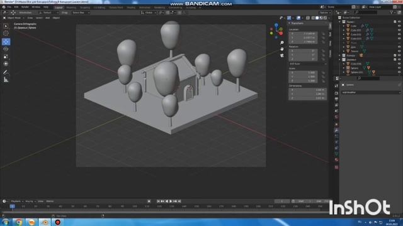Select Sphere.001 in the outliner
Image resolution: width=403 pixels, height=226 pixels.
(x=356, y=73)
